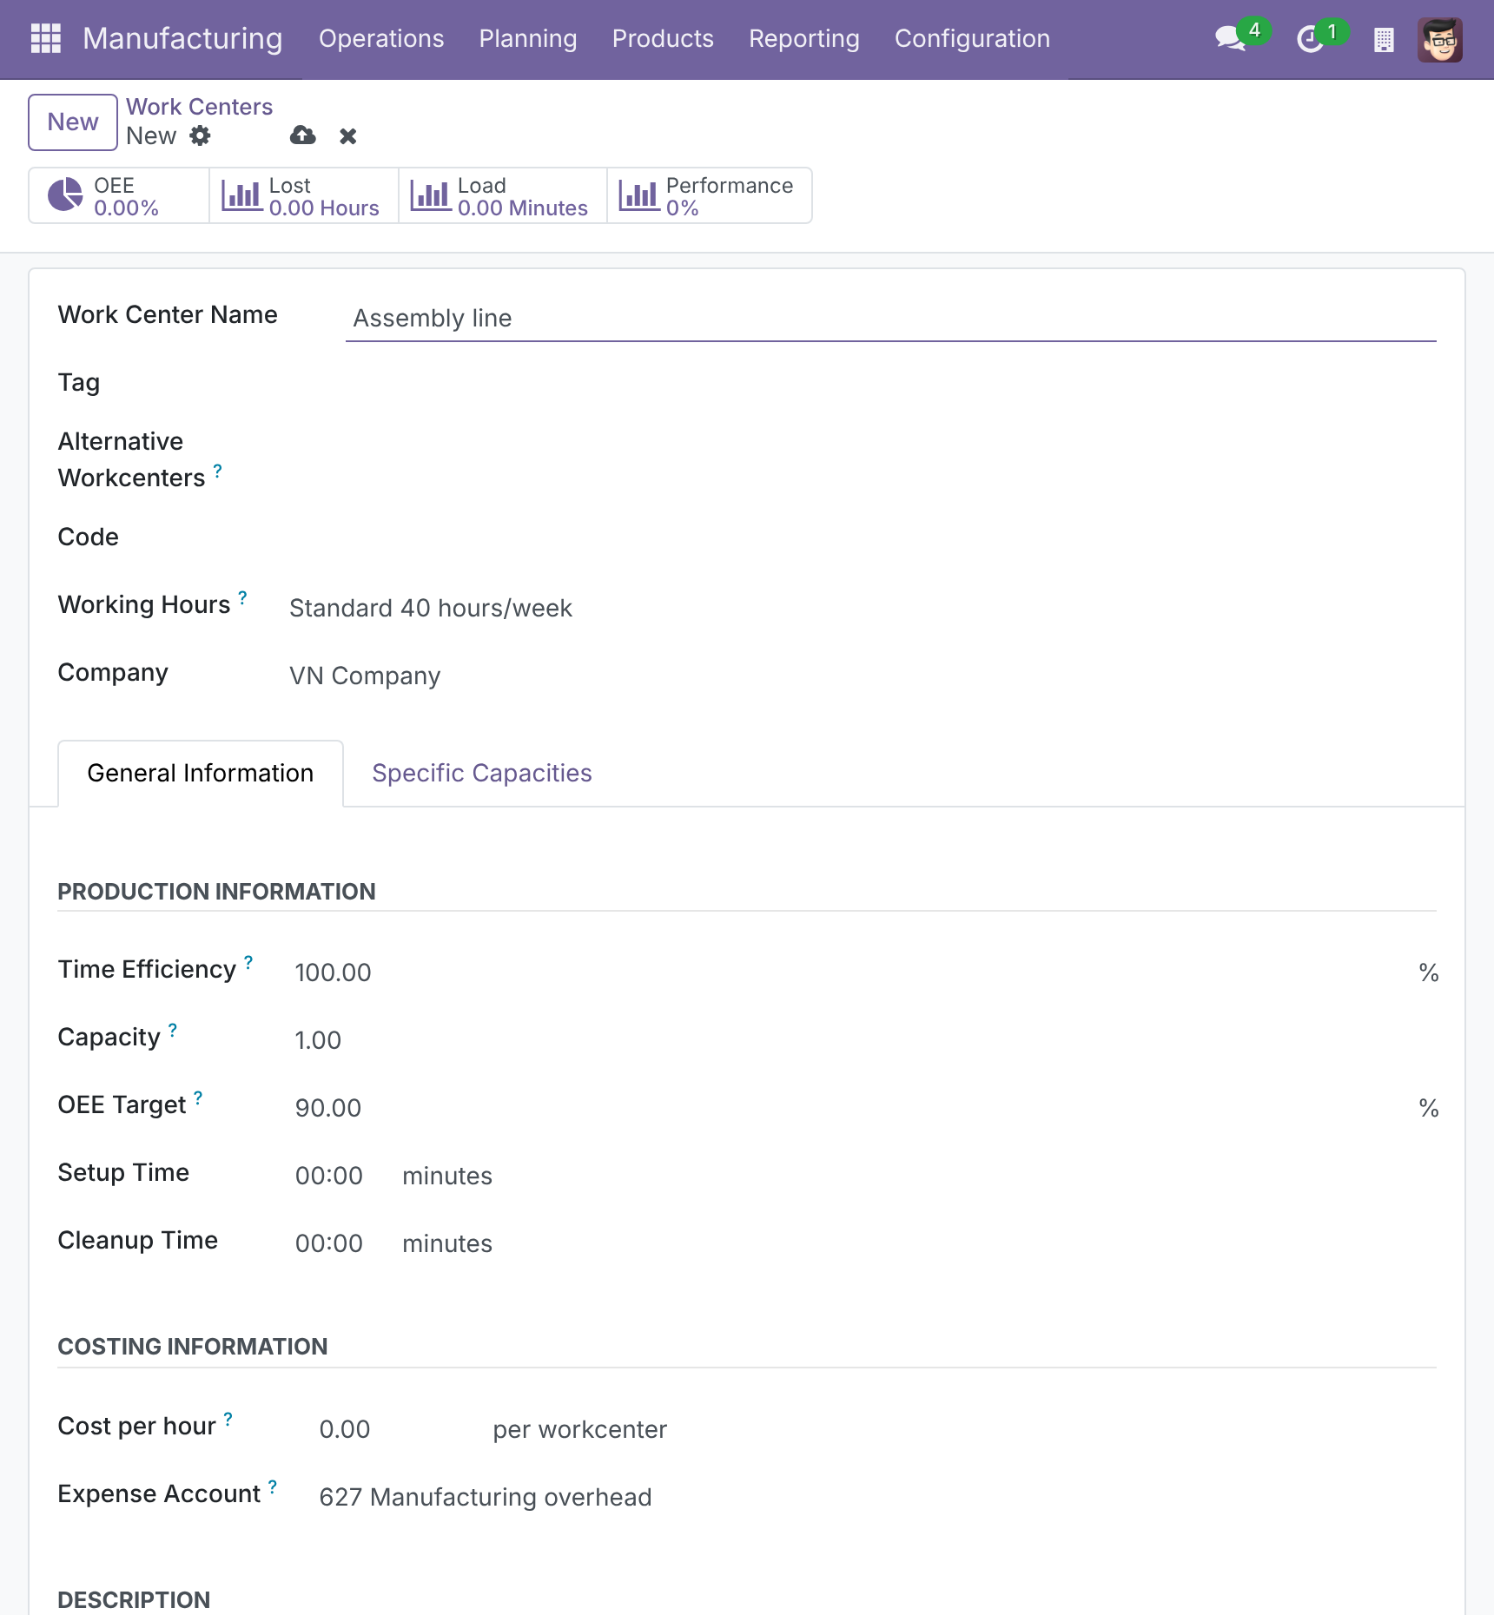Go to Work Centers breadcrumb link
The image size is (1494, 1615).
199,107
